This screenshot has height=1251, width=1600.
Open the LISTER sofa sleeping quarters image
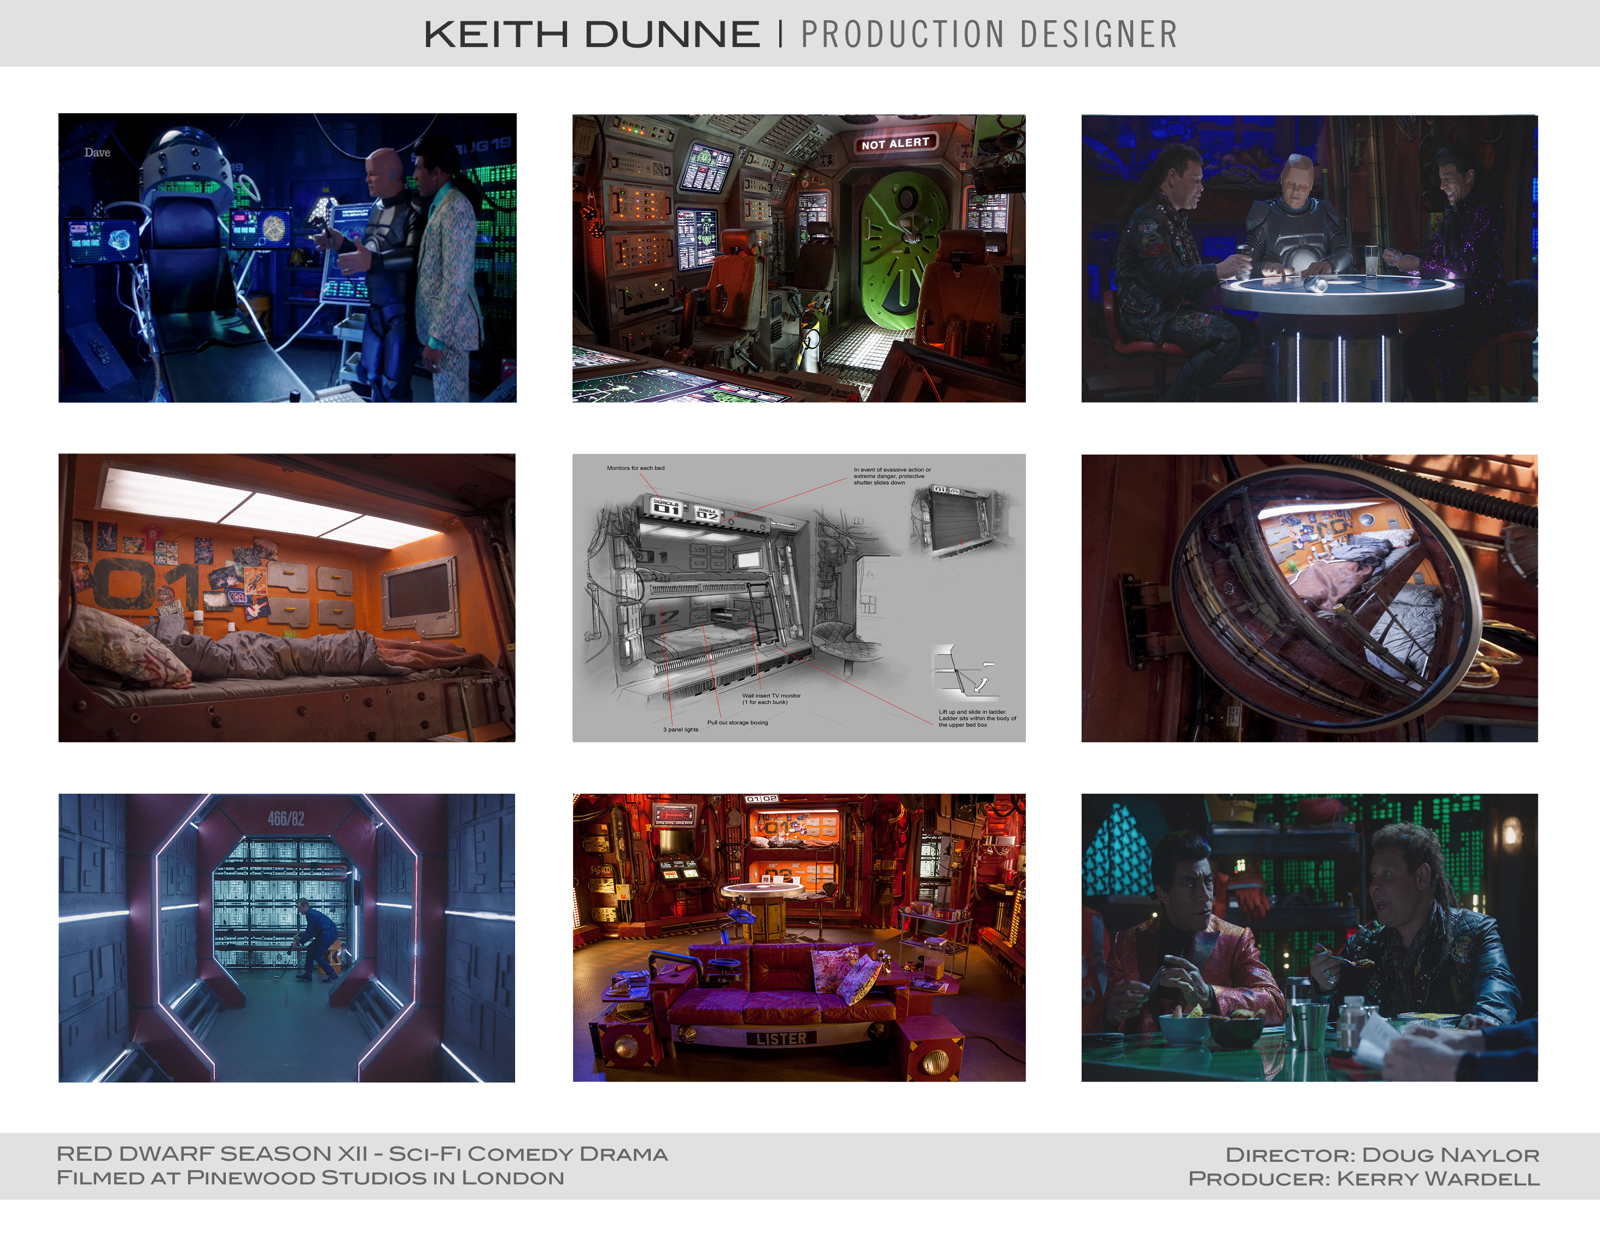click(798, 938)
